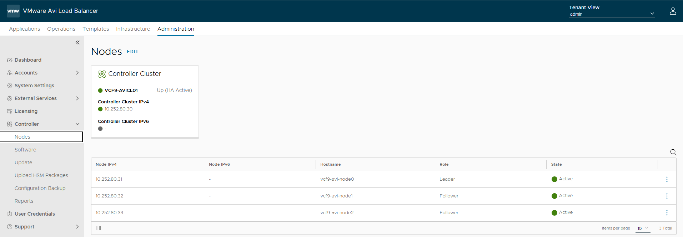
Task: Expand the Support submenu chevron
Action: (77, 227)
